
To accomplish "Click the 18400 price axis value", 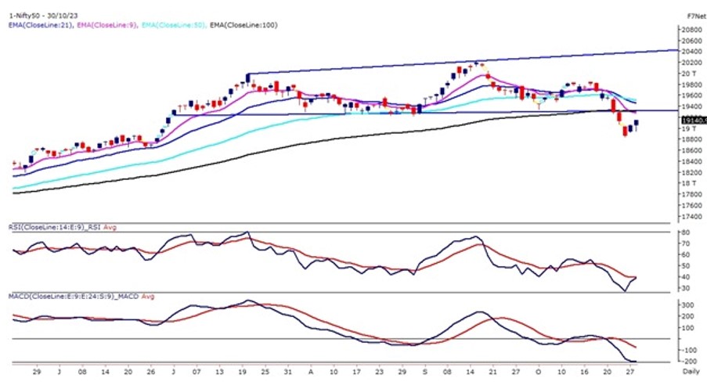I will [x=691, y=161].
